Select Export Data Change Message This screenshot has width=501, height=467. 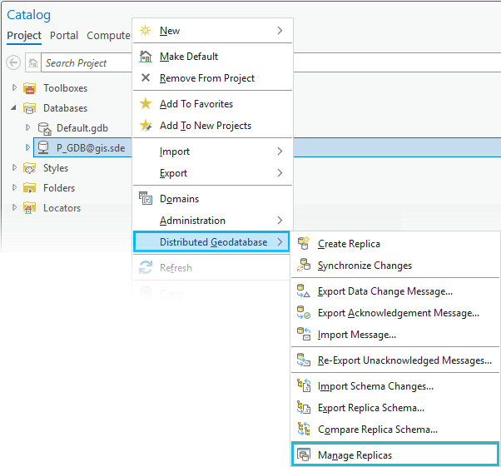coord(395,291)
